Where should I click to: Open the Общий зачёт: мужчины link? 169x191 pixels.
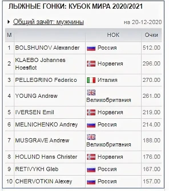pos(49,22)
